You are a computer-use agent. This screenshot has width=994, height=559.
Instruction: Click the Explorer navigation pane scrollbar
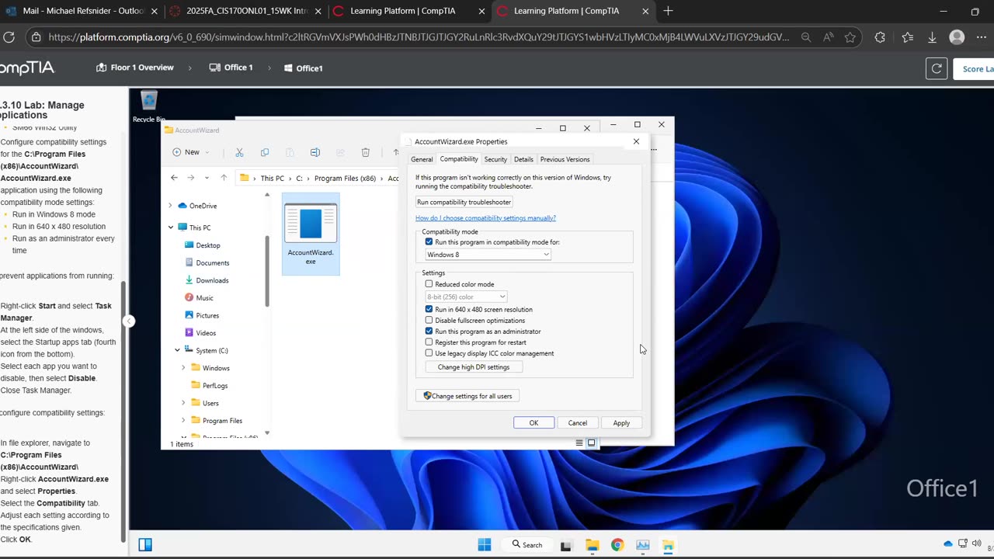tap(267, 271)
